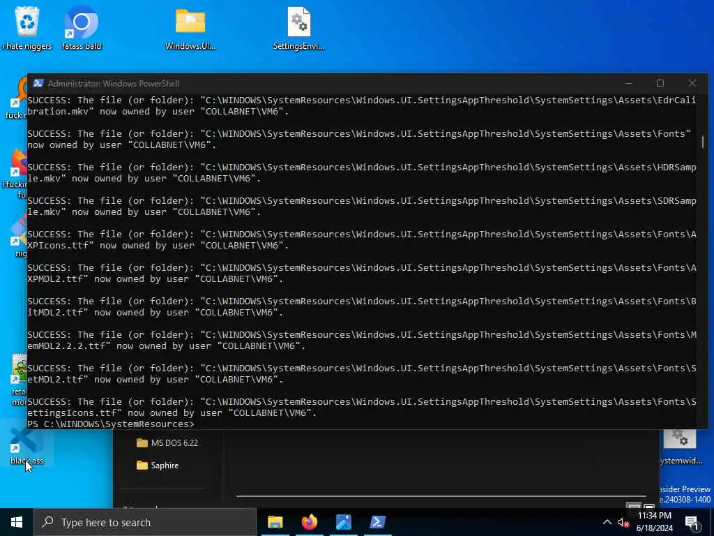Screen dimensions: 714x536
Task: Launch Firefox from the taskbar
Action: (x=309, y=522)
